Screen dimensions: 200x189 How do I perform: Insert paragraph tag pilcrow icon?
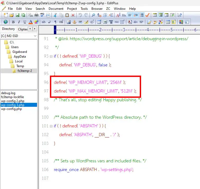tap(55, 22)
